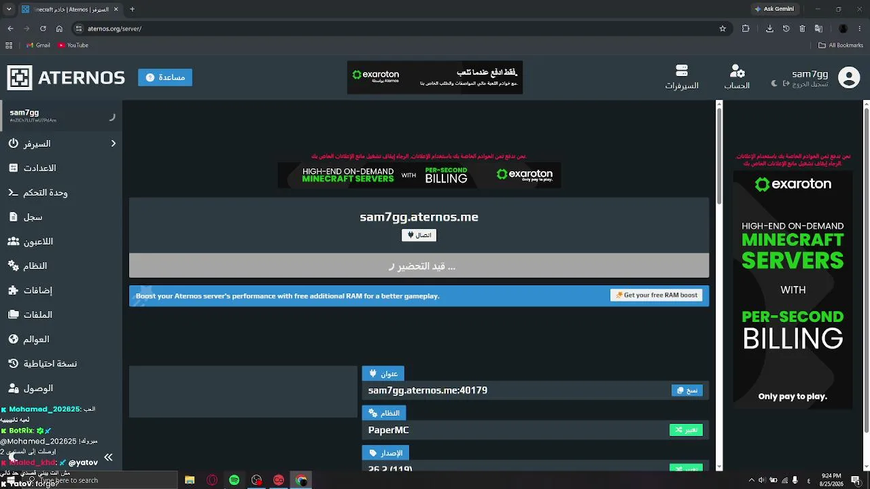
Task: Reload the page
Action: point(43,29)
